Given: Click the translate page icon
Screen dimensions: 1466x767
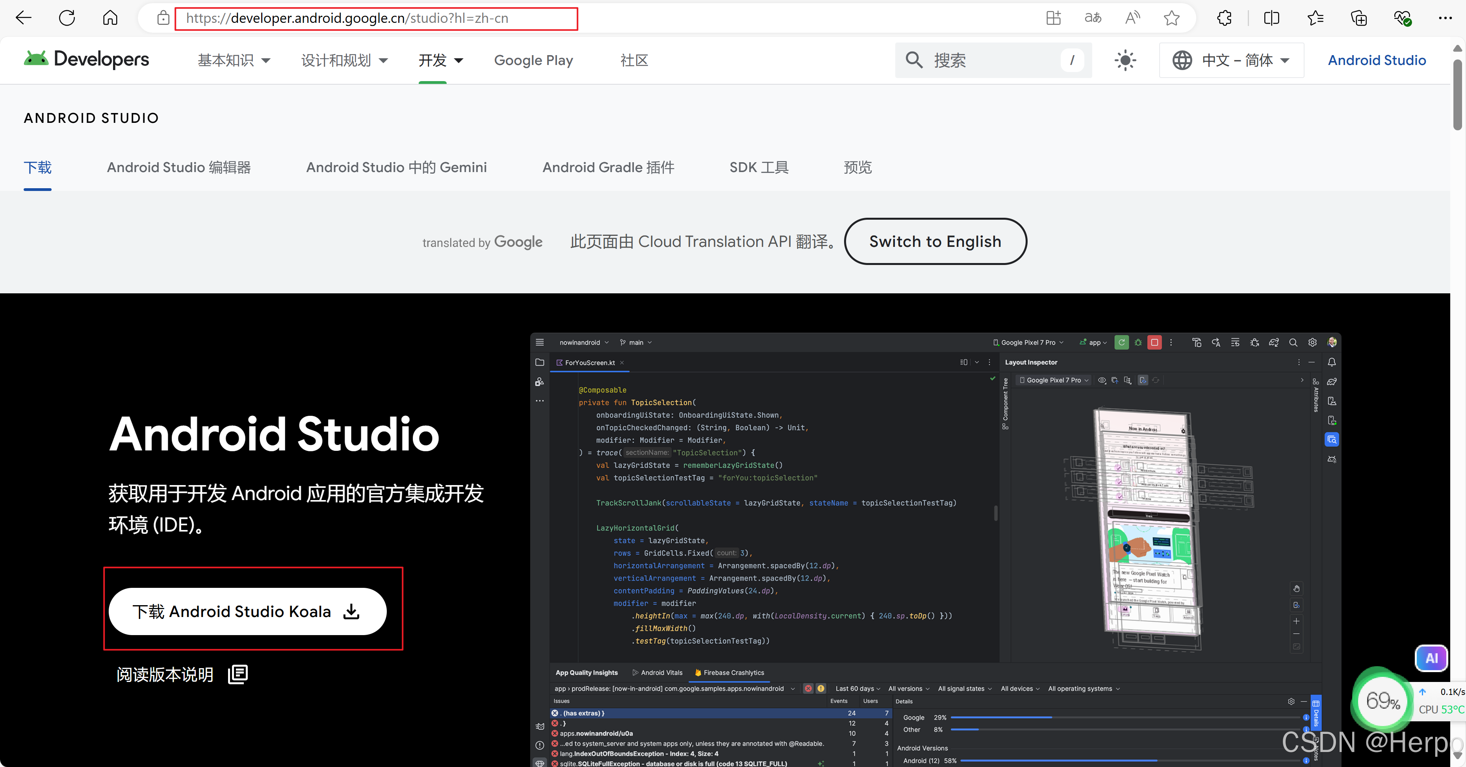Looking at the screenshot, I should 1093,18.
